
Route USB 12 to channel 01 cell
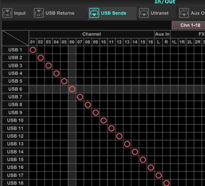[x=33, y=136]
